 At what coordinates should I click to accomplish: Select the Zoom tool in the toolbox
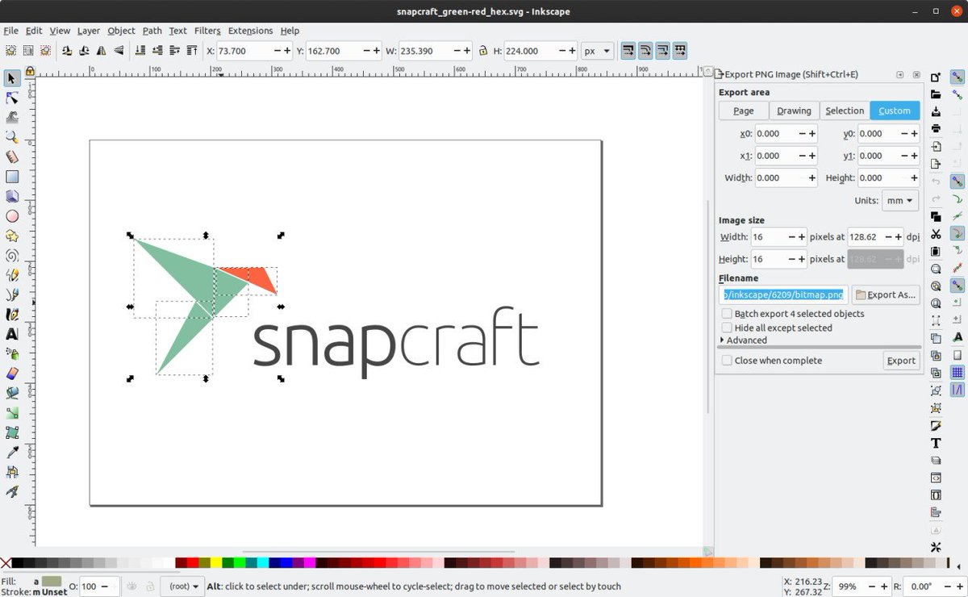[11, 137]
